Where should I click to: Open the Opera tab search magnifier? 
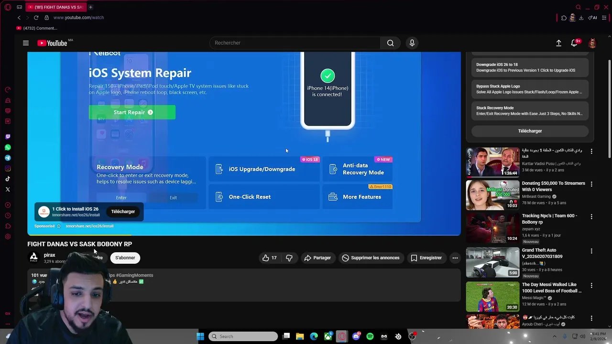click(x=578, y=7)
